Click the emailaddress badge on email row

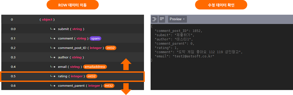(95, 67)
